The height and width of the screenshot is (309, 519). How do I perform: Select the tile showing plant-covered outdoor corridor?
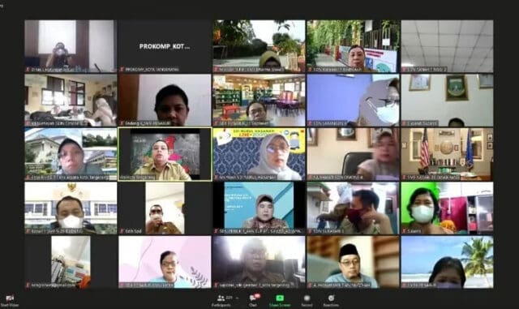pos(354,46)
